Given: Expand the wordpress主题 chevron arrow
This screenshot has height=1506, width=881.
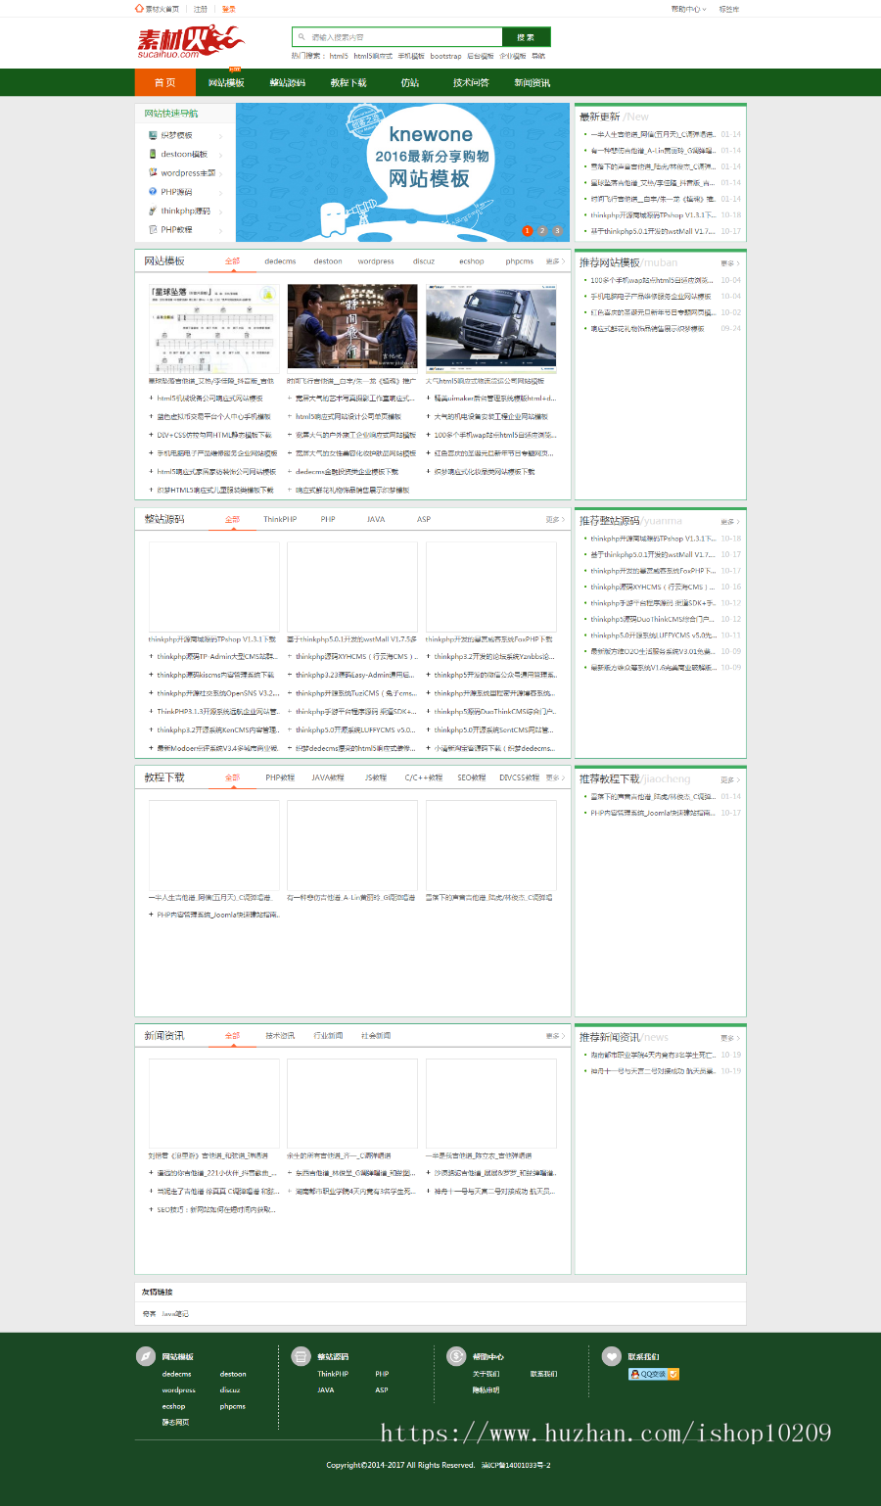Looking at the screenshot, I should [220, 172].
